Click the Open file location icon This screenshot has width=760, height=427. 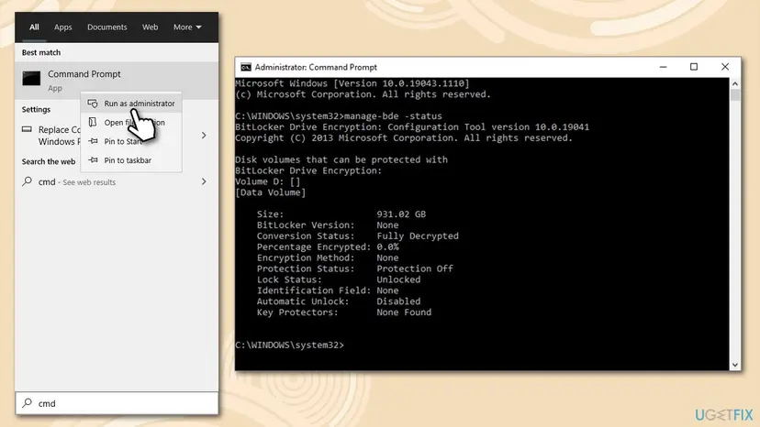tap(93, 122)
